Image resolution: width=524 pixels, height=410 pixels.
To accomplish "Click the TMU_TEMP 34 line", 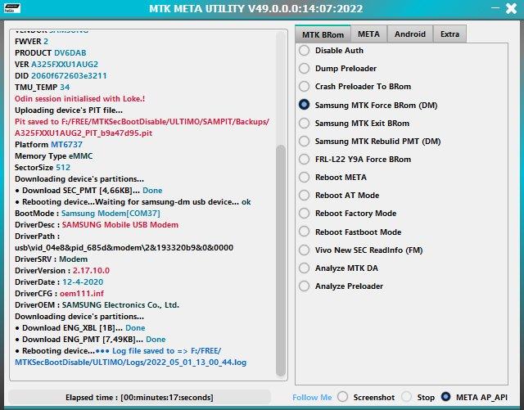I will point(42,88).
